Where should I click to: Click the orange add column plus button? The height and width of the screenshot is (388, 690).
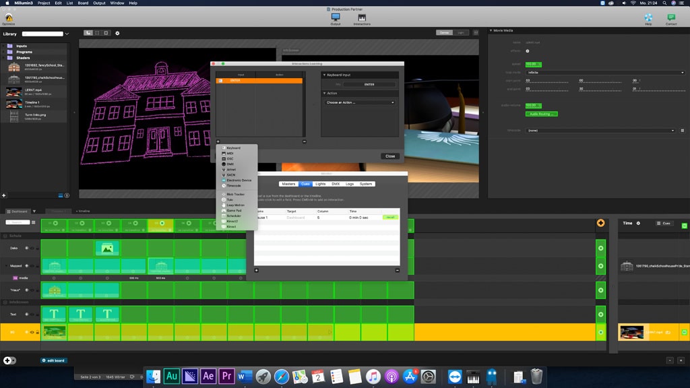tap(600, 223)
